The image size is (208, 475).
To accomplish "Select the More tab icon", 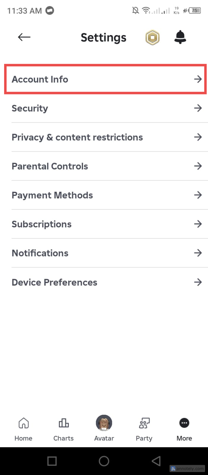I will 184,423.
